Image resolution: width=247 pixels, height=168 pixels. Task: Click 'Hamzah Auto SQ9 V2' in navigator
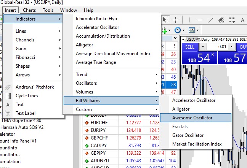pos(22,127)
